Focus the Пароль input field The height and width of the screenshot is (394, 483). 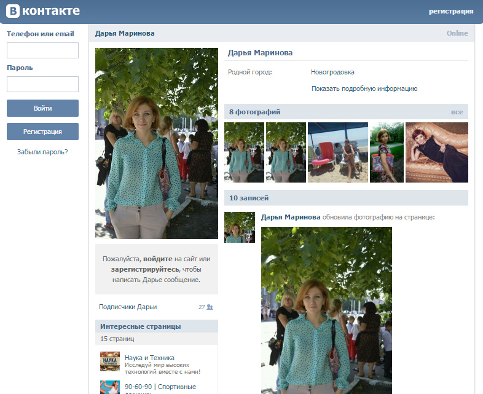[42, 84]
